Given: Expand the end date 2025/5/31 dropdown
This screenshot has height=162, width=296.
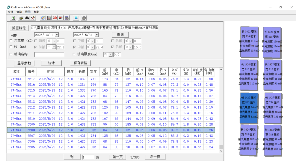Looking at the screenshot, I should [97, 35].
